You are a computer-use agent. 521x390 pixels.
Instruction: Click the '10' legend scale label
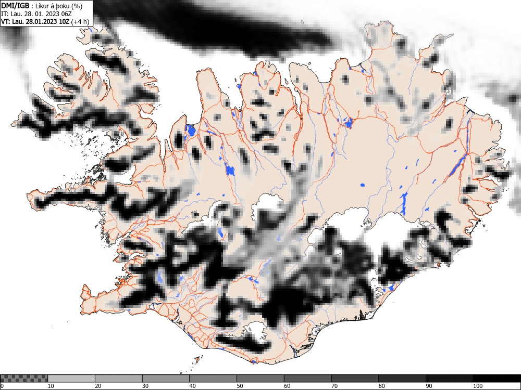point(51,386)
